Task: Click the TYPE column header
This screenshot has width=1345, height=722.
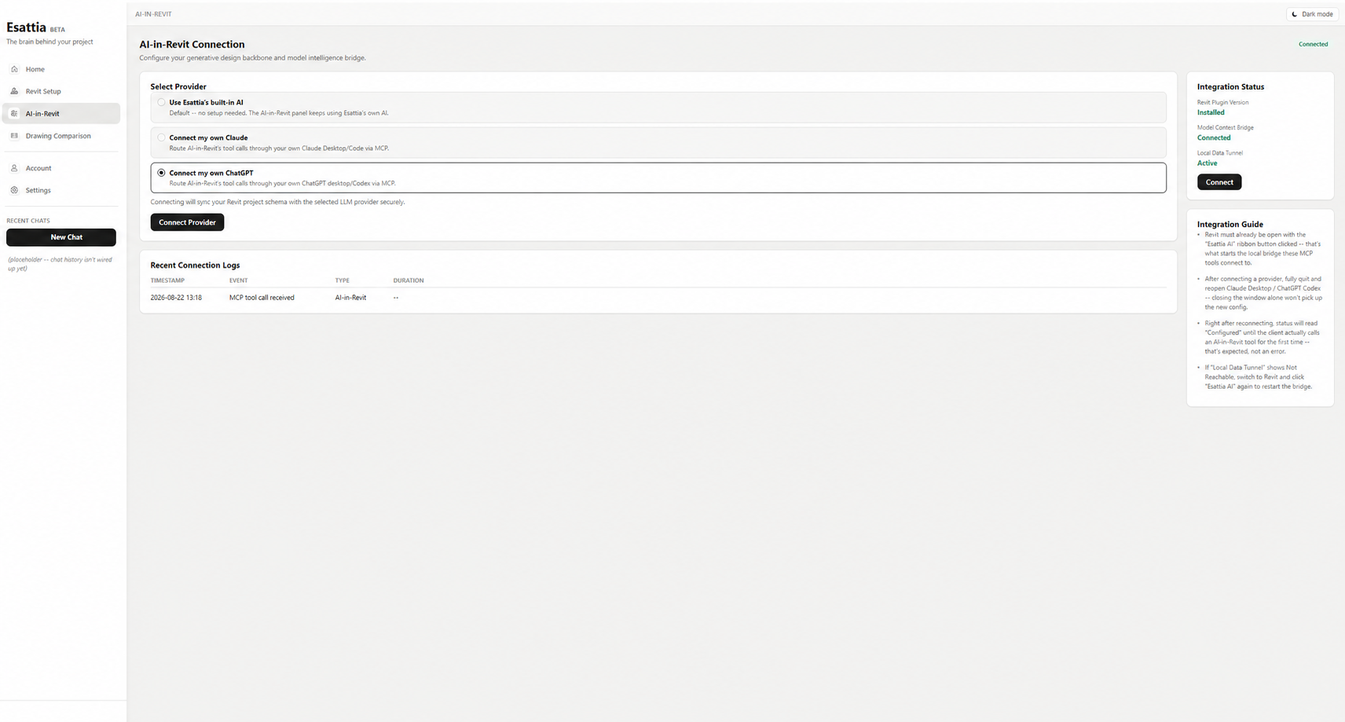Action: [342, 280]
